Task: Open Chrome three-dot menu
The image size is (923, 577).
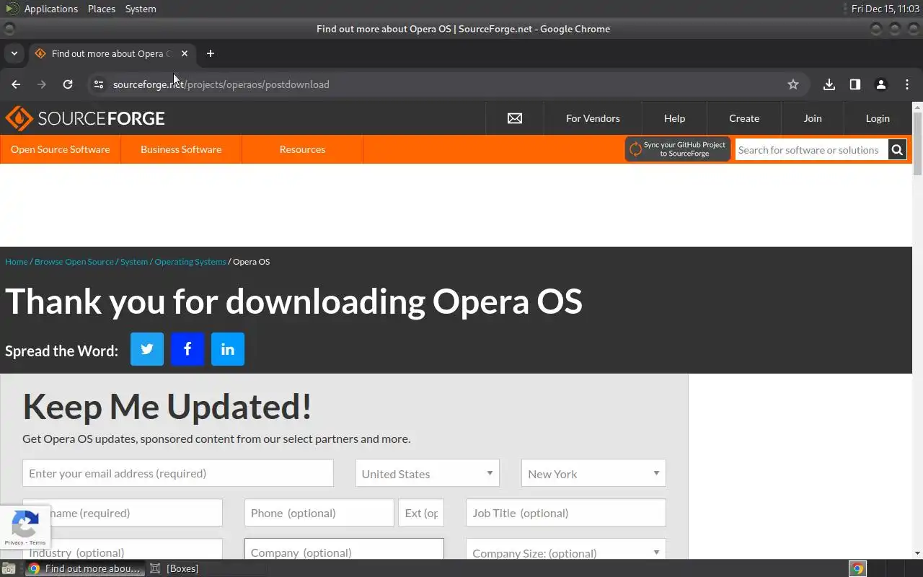Action: tap(907, 84)
